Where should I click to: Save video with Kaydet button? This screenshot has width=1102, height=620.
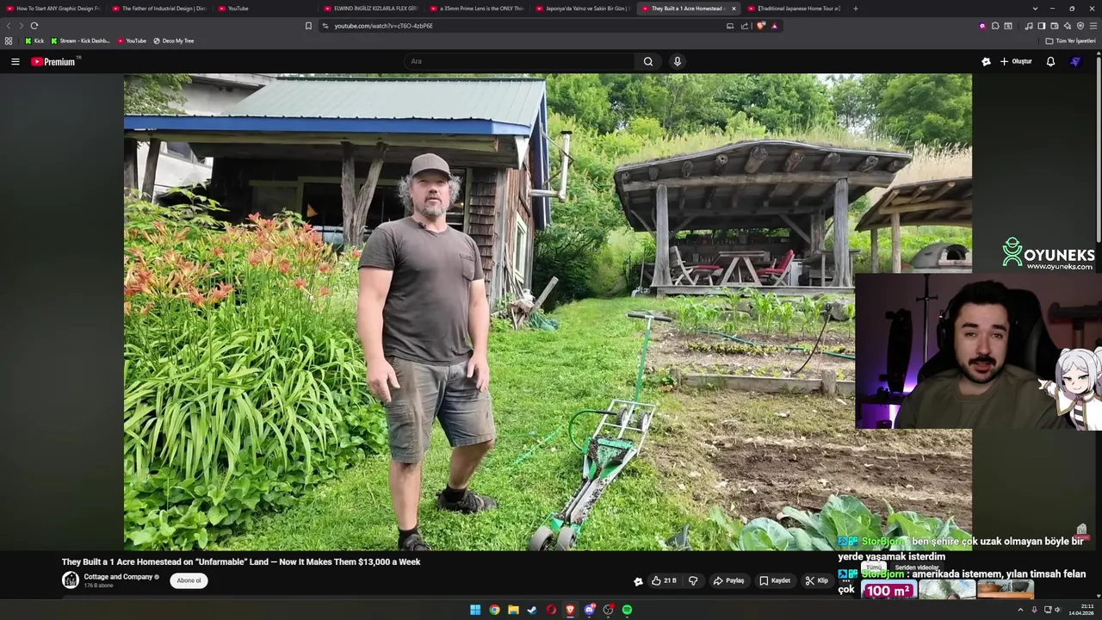point(775,580)
